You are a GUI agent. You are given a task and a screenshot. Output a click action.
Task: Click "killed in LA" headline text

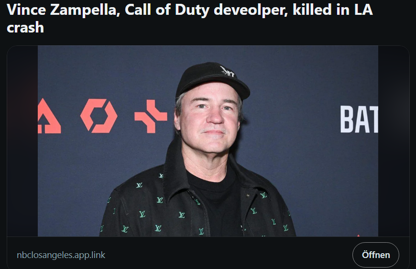(x=333, y=10)
